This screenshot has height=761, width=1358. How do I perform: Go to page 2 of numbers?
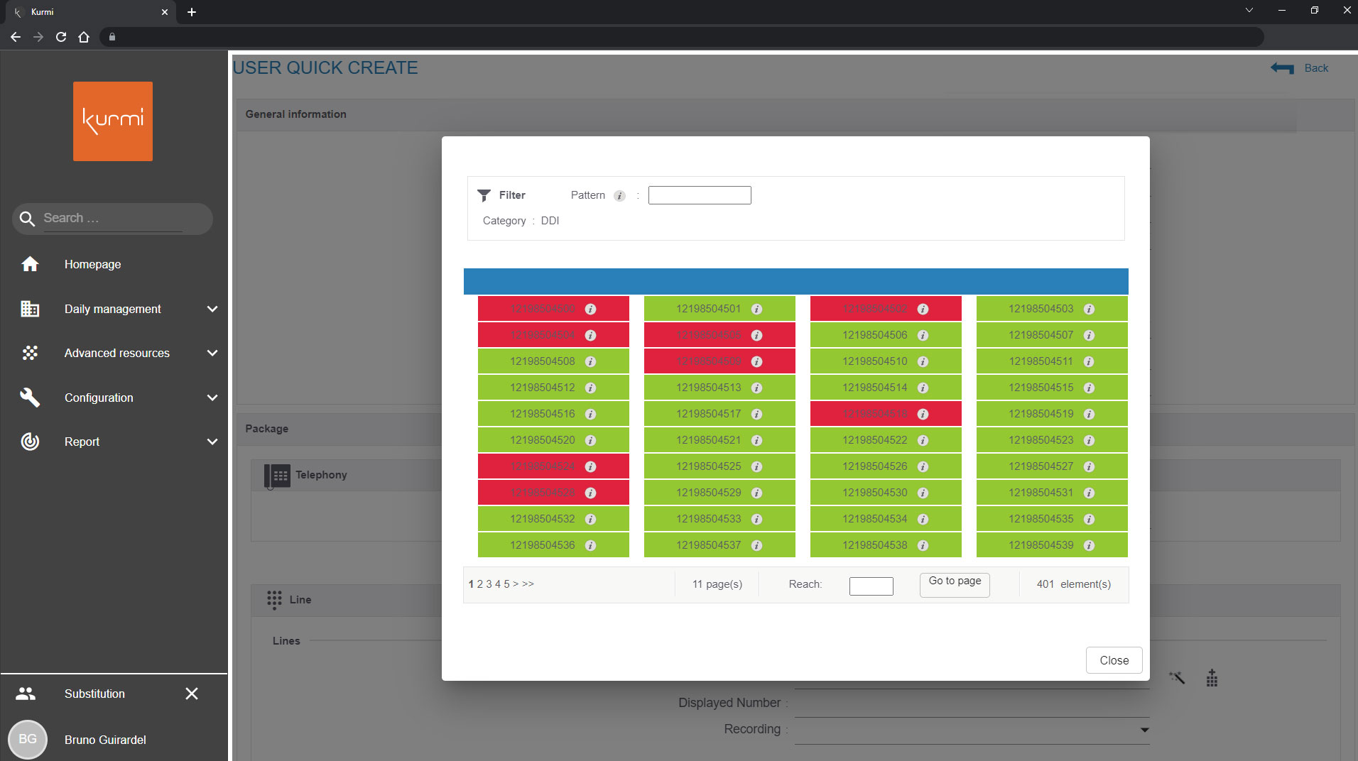pos(480,584)
